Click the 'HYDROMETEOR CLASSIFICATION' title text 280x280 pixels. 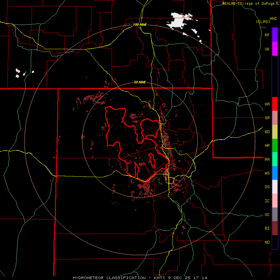[109, 278]
